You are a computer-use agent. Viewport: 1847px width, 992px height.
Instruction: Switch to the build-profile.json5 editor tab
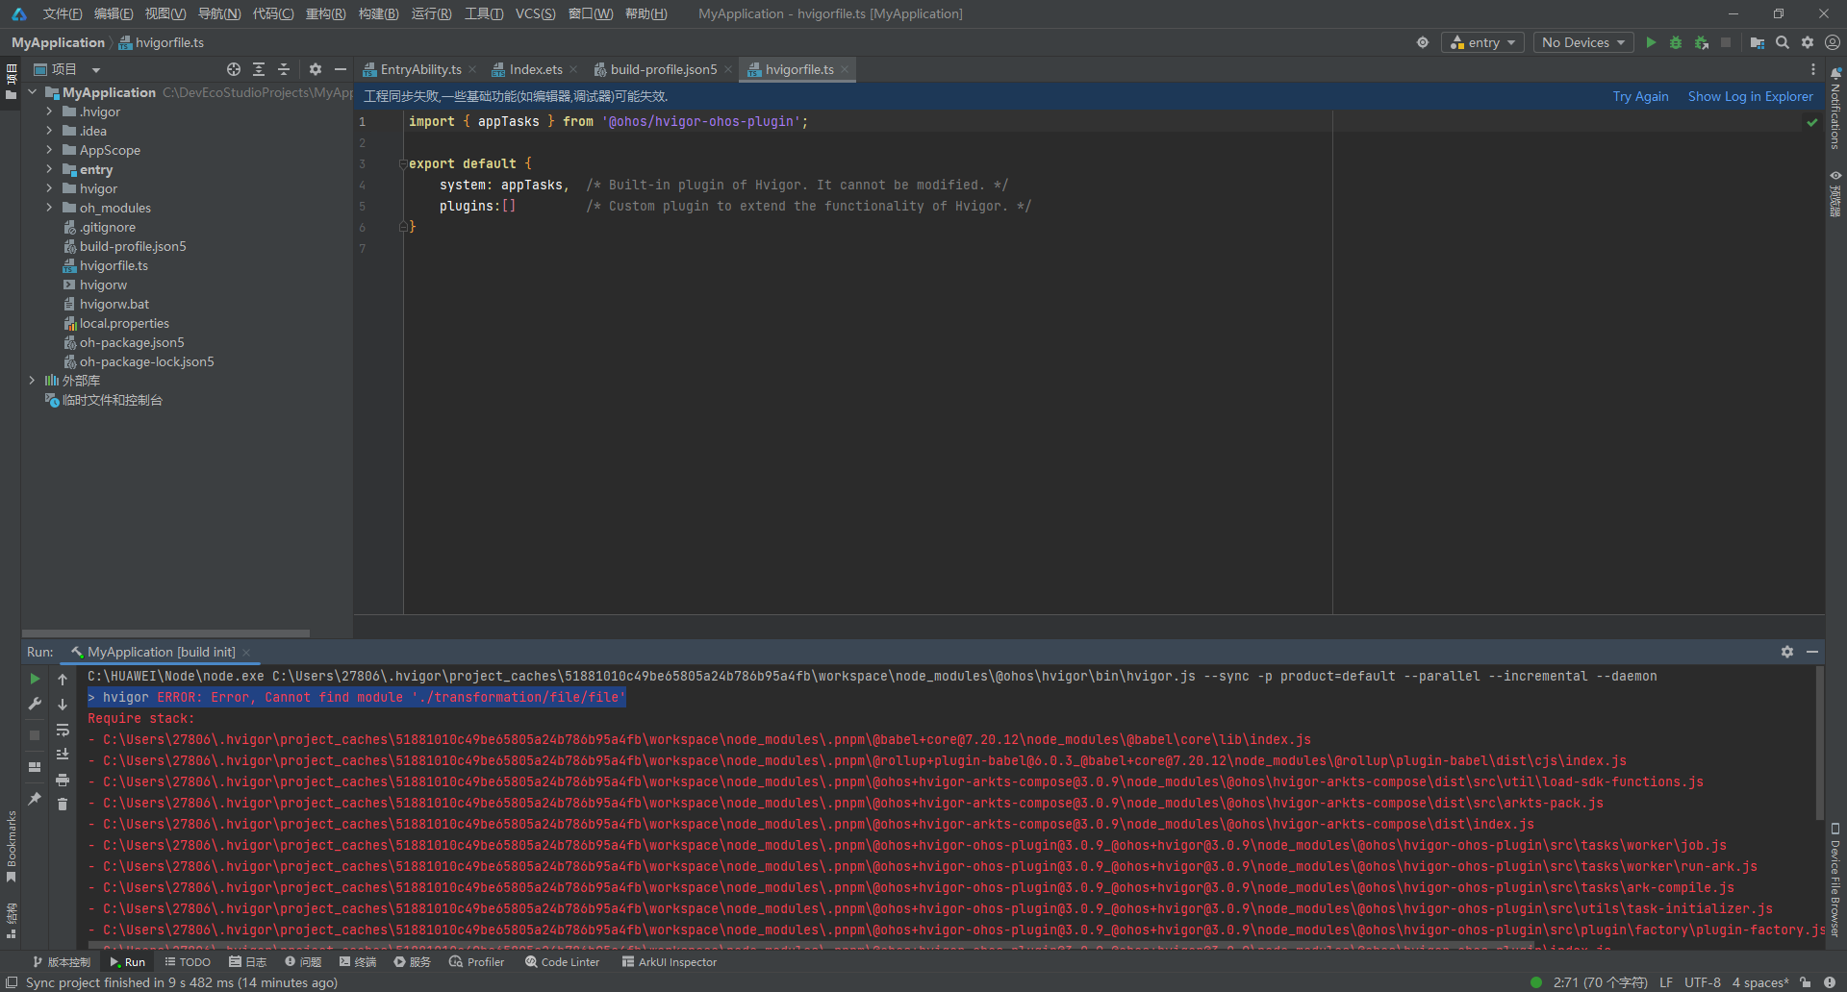663,69
